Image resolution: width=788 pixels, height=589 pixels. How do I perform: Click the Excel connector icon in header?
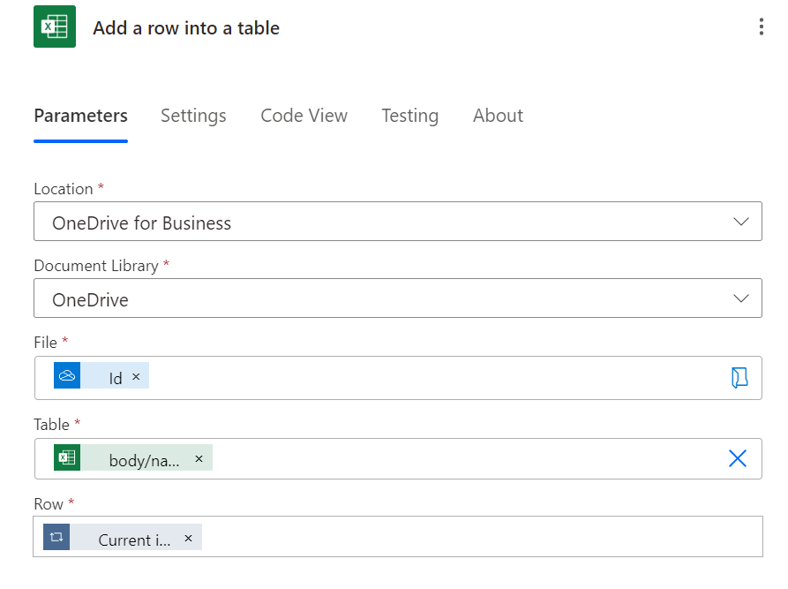point(55,27)
